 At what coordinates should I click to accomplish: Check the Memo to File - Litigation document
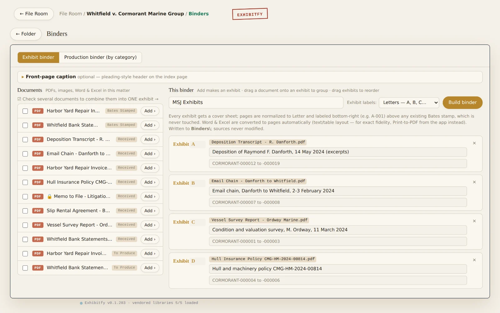coord(25,197)
